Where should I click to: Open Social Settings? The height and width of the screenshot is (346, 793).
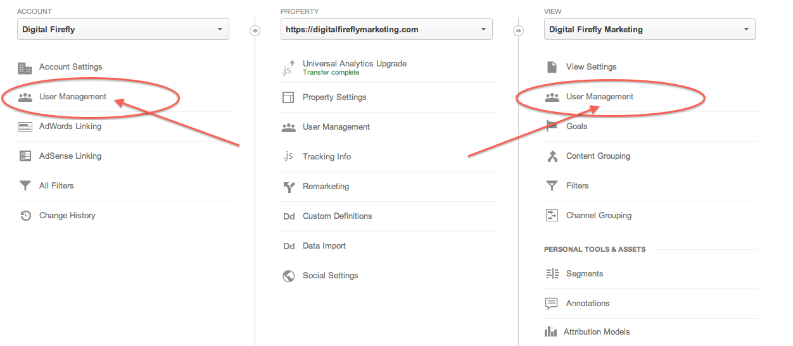331,276
